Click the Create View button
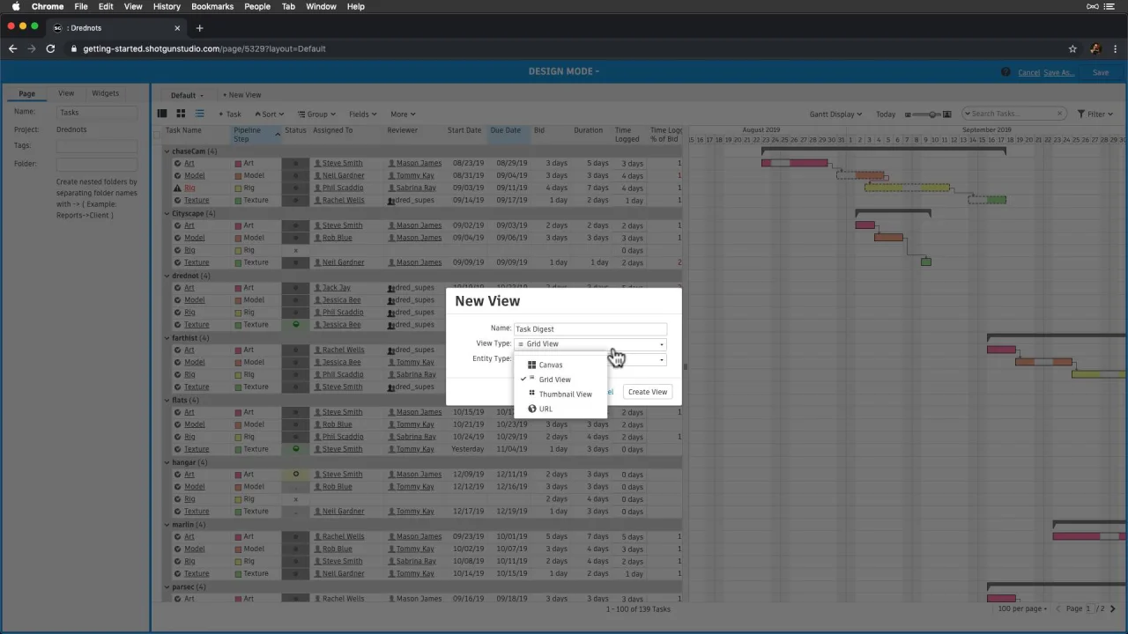 (x=648, y=392)
